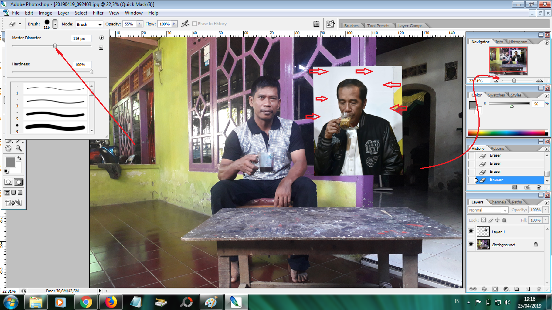Open the Opacity slider arrow in options bar
552x310 pixels.
[x=140, y=24]
